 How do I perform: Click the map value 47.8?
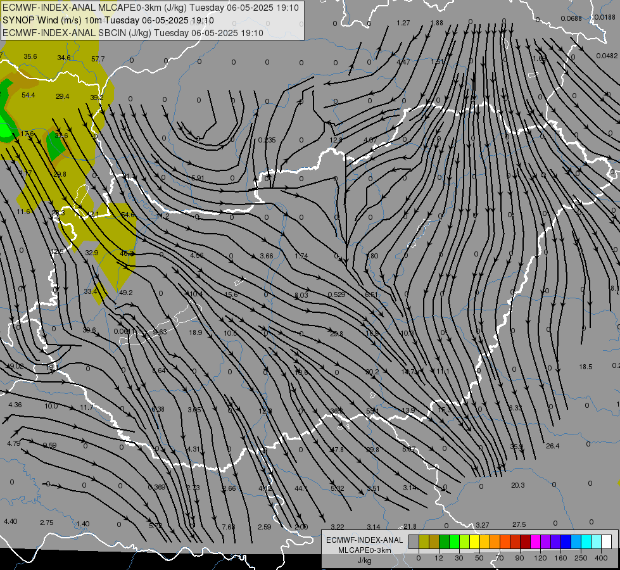(338, 450)
